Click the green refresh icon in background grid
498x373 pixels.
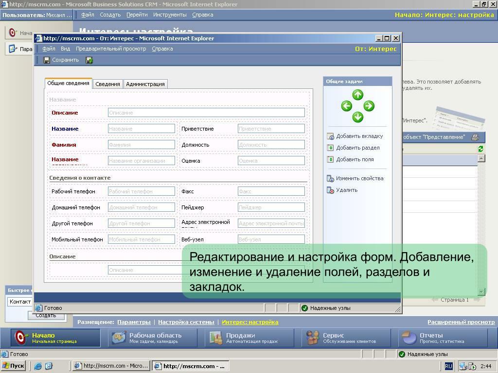pos(480,149)
